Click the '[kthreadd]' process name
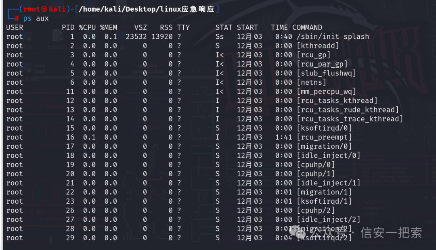 point(318,46)
